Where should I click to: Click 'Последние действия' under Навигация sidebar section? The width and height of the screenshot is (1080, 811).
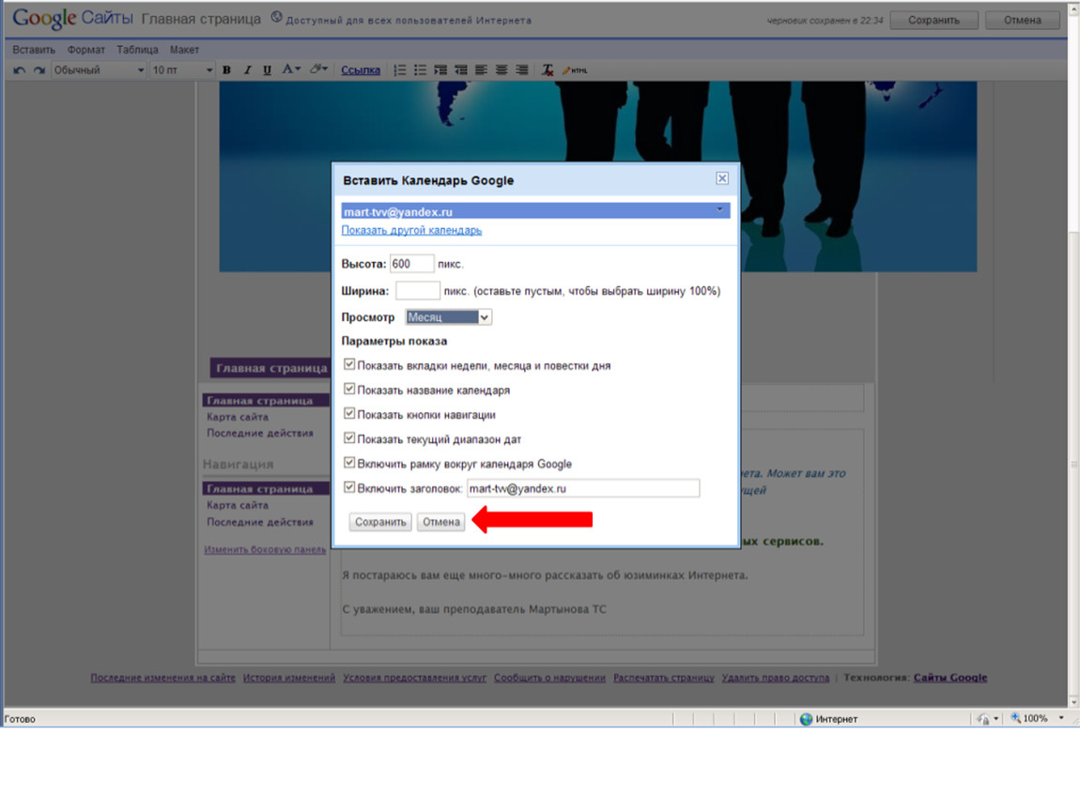point(259,522)
